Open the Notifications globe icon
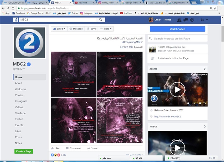 (192, 20)
